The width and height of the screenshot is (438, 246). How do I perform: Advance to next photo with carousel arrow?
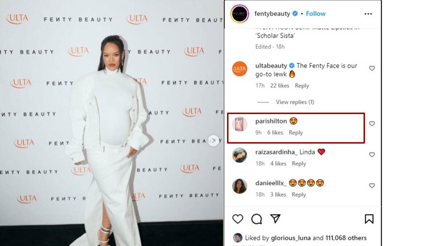click(213, 140)
